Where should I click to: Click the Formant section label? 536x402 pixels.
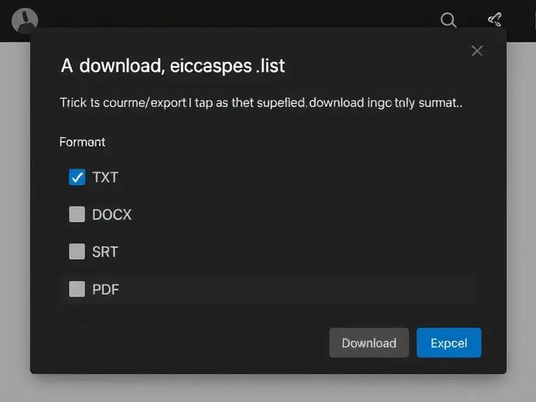click(x=82, y=142)
